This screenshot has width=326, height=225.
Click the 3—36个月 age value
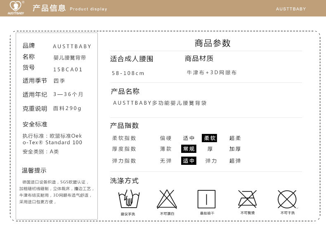(x=68, y=94)
